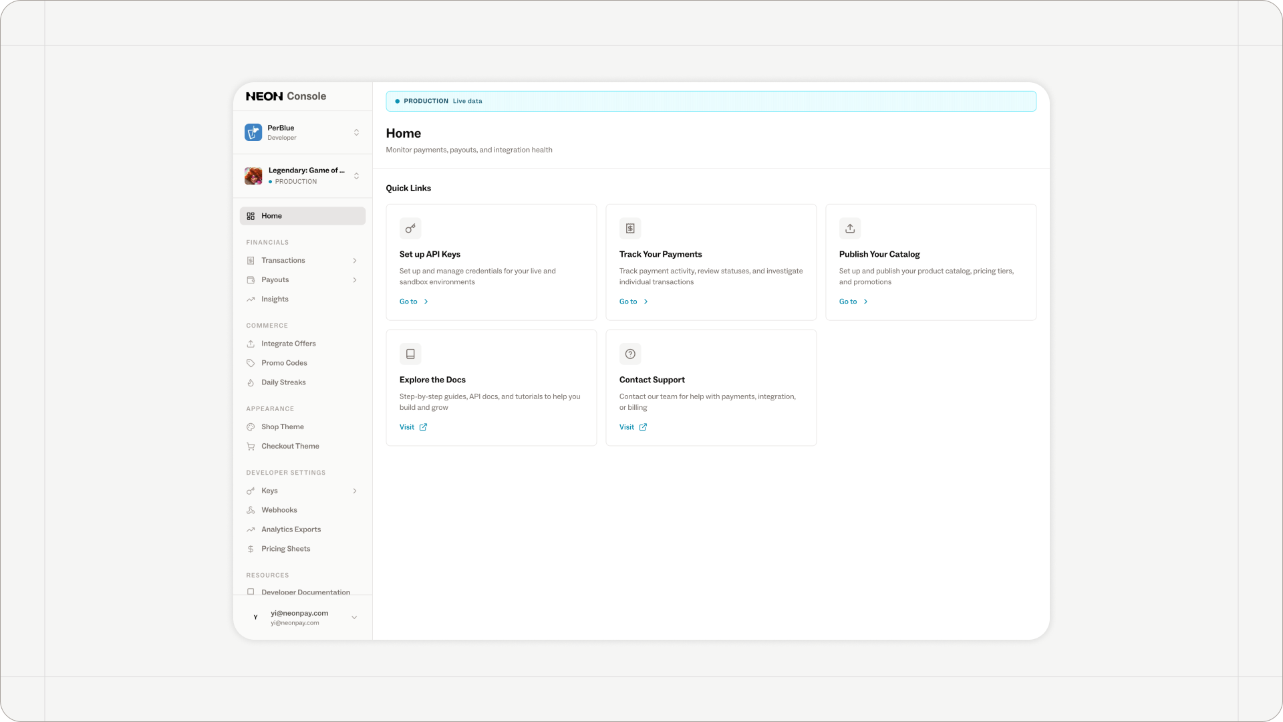The height and width of the screenshot is (722, 1283).
Task: Click the PRODUCTION Live data banner
Action: pyautogui.click(x=710, y=101)
